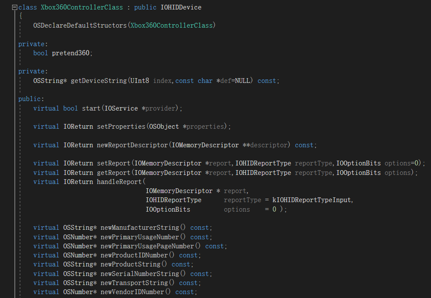The height and width of the screenshot is (298, 431).
Task: Click the setProperties function name
Action: click(x=121, y=127)
